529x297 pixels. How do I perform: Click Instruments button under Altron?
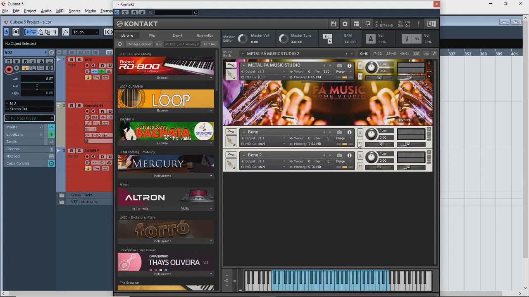pyautogui.click(x=140, y=208)
